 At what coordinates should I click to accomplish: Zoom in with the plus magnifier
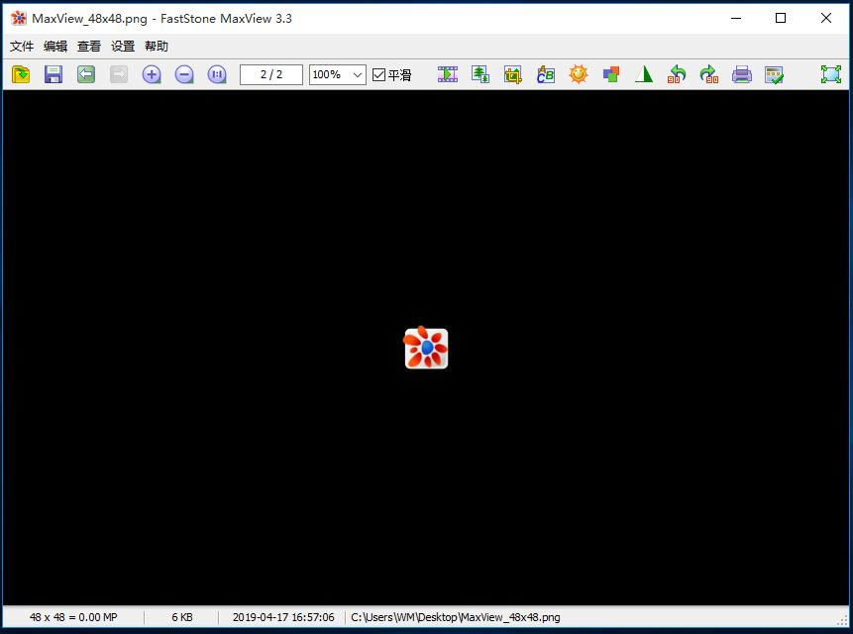click(x=152, y=74)
